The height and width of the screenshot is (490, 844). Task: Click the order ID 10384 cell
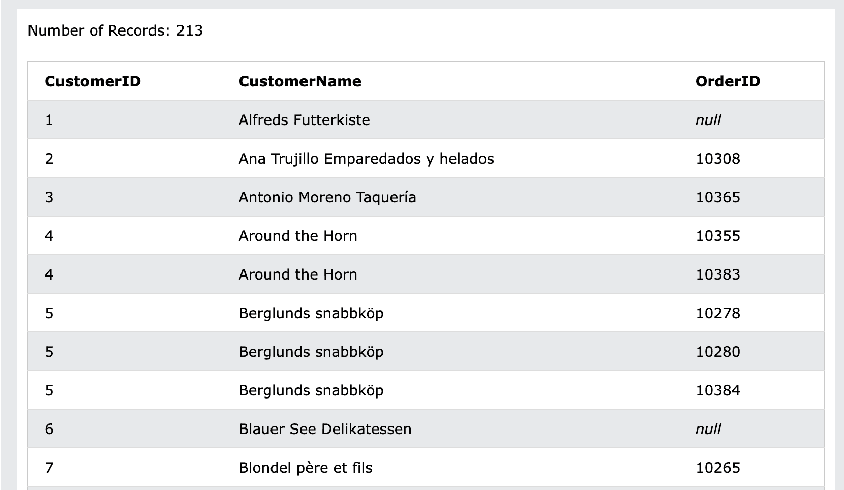coord(717,390)
